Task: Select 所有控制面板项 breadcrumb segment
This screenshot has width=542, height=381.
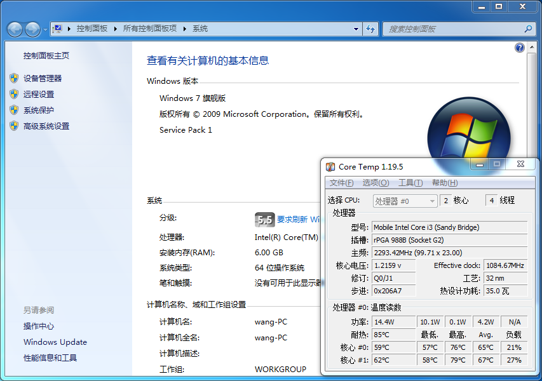Action: (150, 29)
